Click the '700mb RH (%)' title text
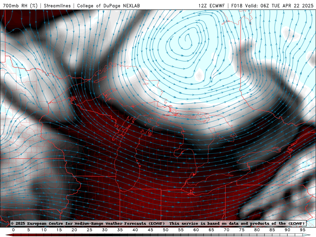The height and width of the screenshot is (237, 316). tap(21, 6)
